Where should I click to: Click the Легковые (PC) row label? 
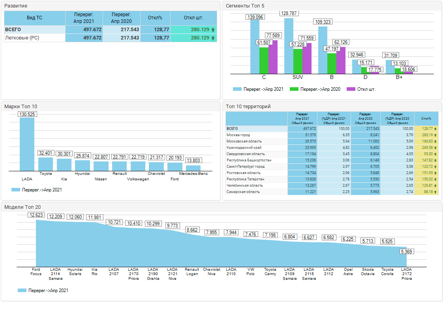(22, 38)
